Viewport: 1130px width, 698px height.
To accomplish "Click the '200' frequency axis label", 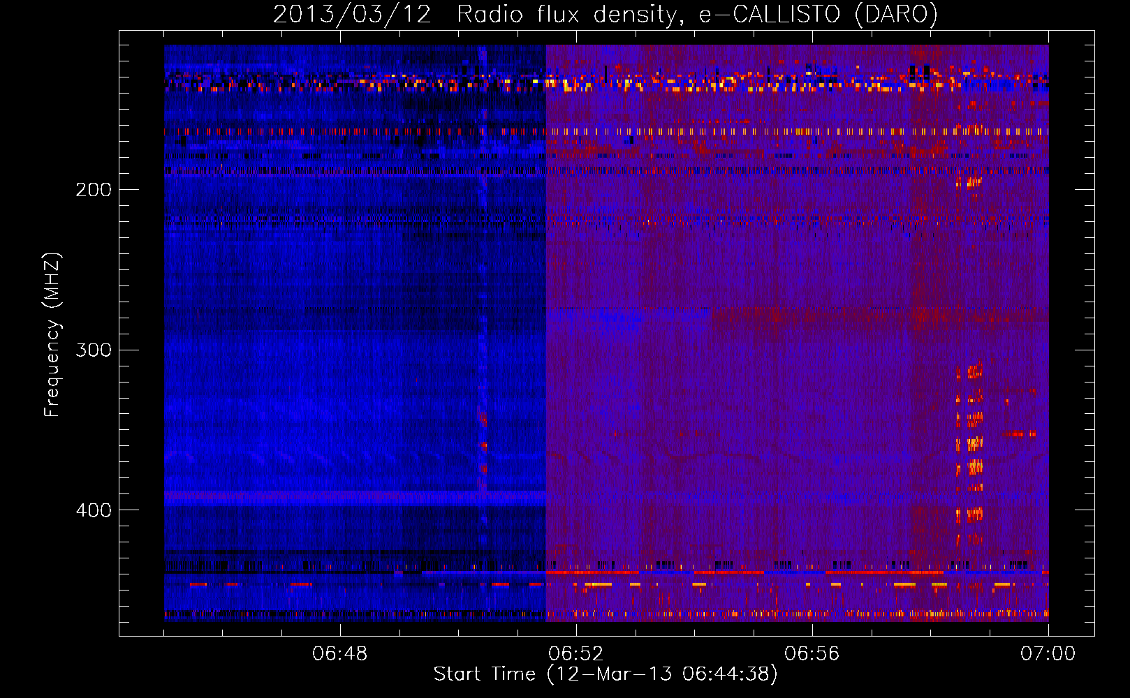I will (x=94, y=190).
